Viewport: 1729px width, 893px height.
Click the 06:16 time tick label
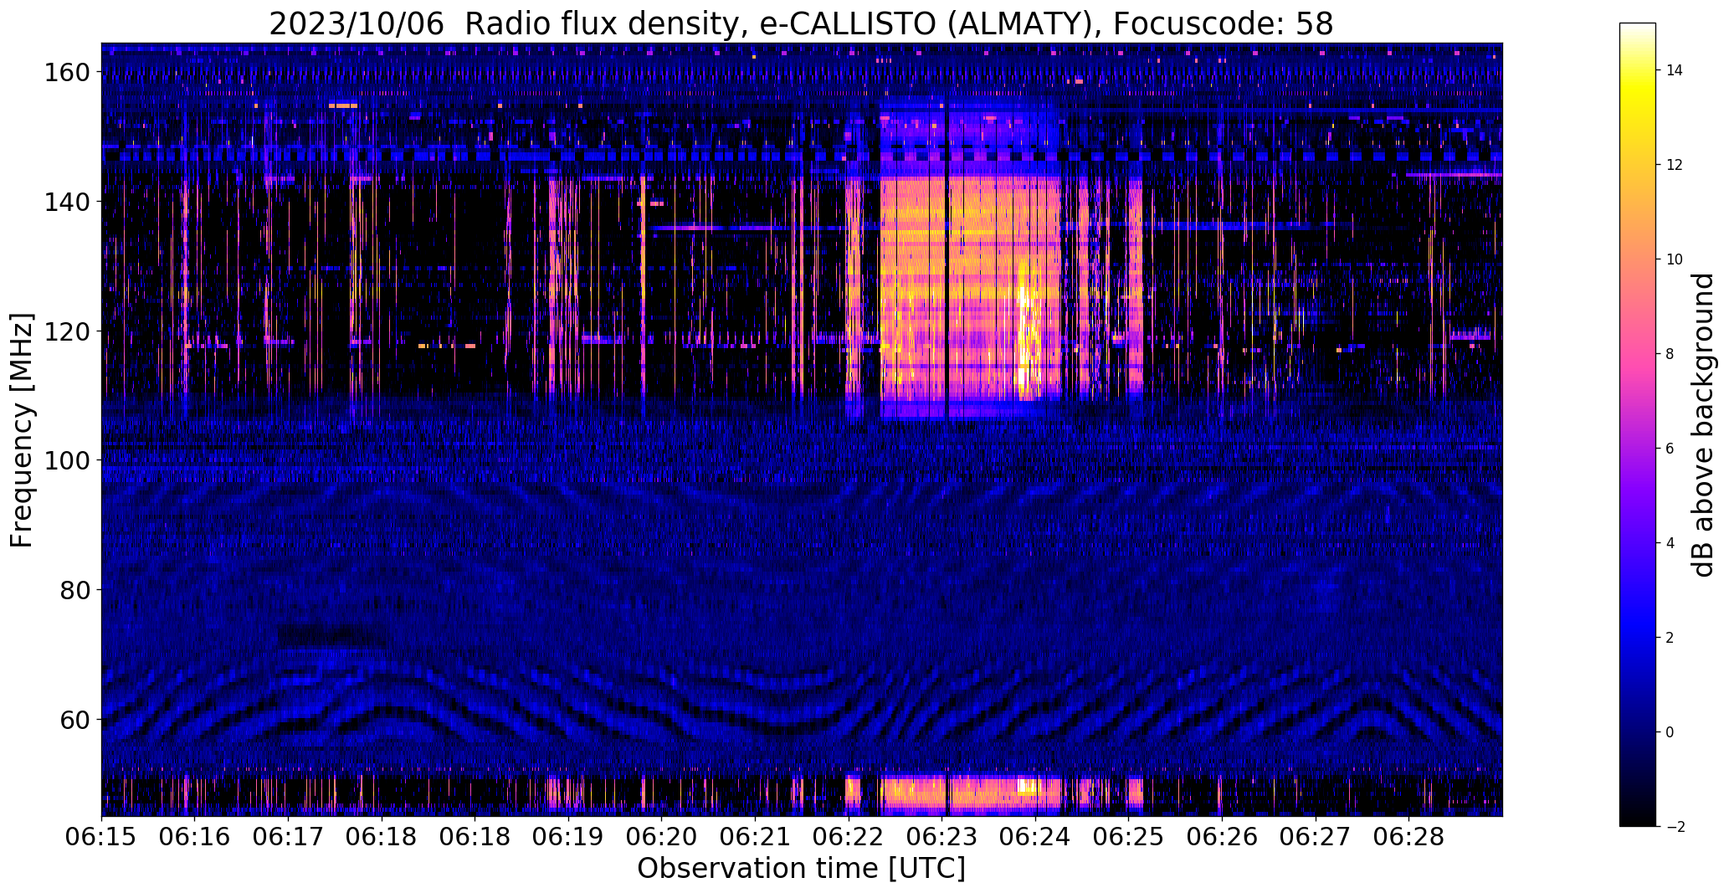tap(195, 838)
